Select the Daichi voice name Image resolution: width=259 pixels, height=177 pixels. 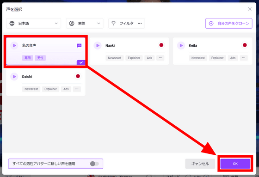[x=27, y=77]
